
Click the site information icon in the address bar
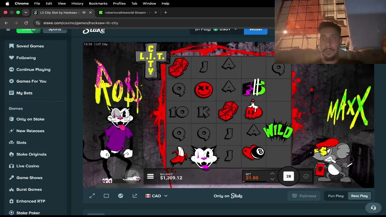[38, 23]
